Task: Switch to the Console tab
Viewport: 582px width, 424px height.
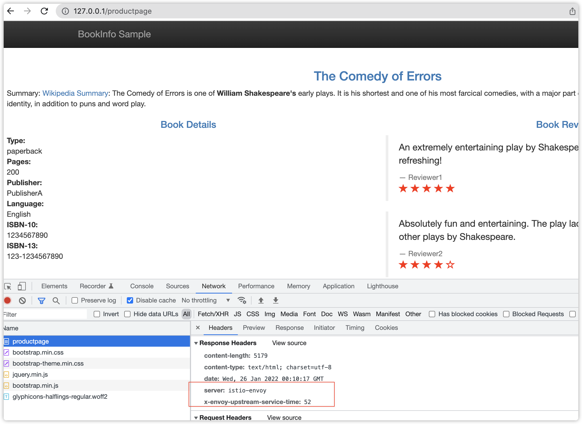Action: click(x=142, y=286)
